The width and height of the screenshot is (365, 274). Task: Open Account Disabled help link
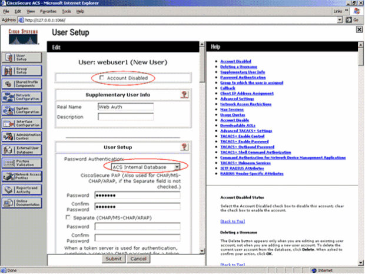point(235,61)
